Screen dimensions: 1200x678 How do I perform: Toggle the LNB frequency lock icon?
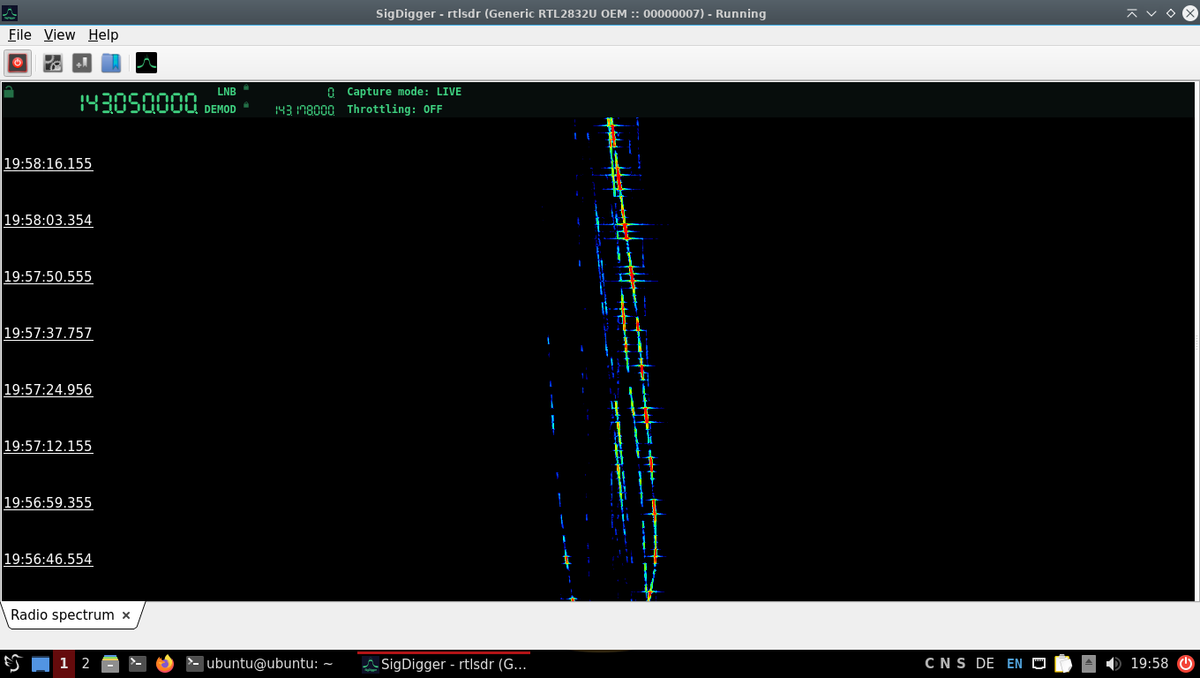tap(246, 87)
